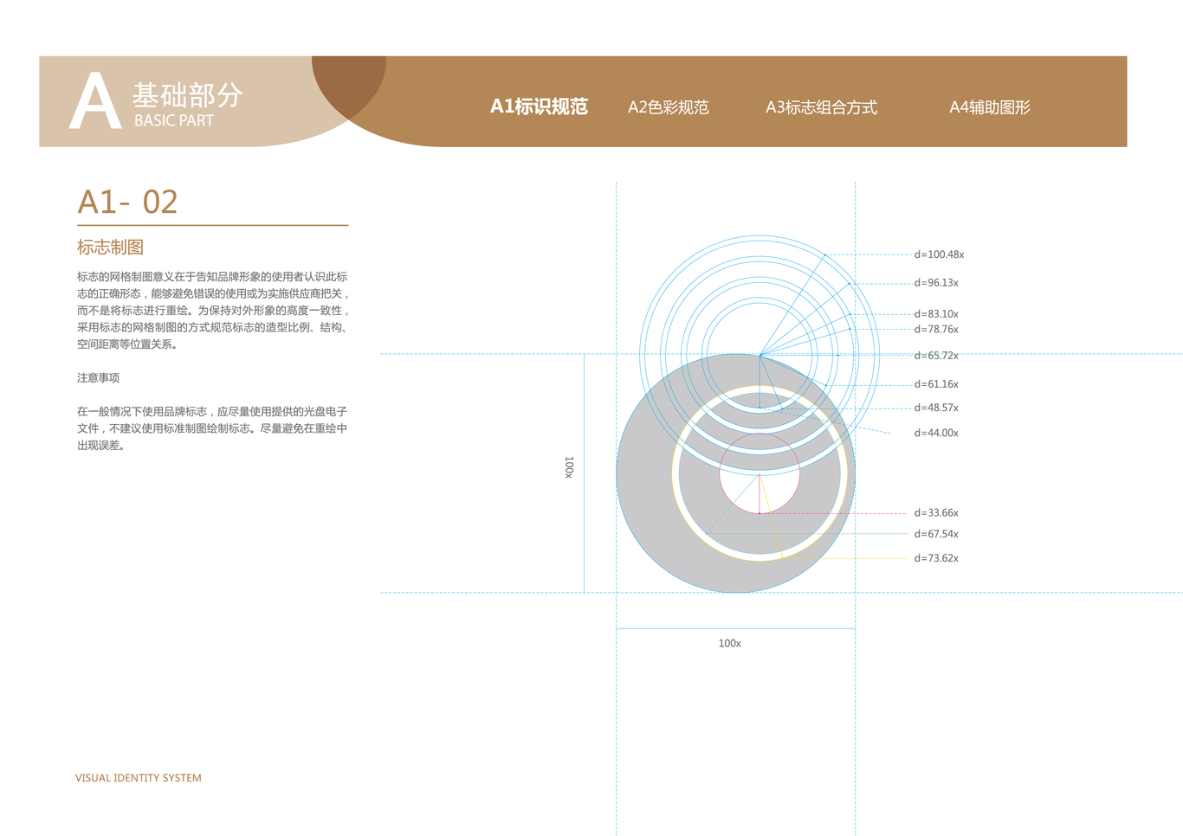Open the A2色彩规范 tab

click(668, 107)
